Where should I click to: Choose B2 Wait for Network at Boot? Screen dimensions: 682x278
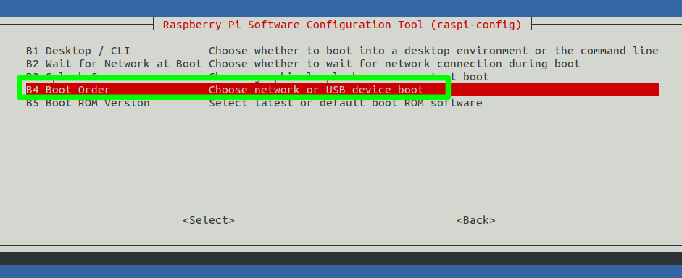coord(342,64)
